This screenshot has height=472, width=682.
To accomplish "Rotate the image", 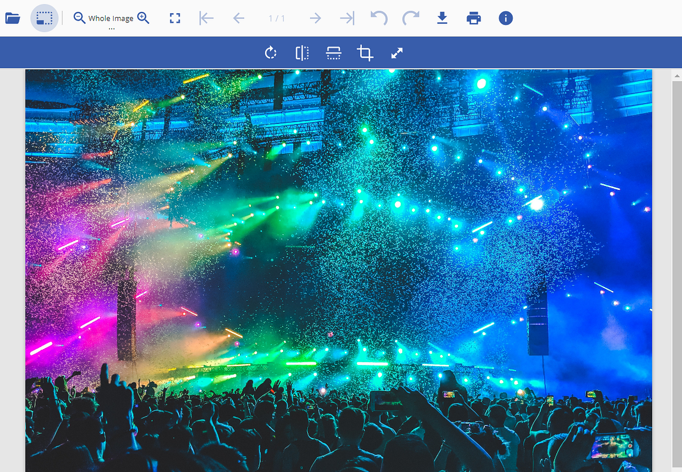I will [x=271, y=52].
